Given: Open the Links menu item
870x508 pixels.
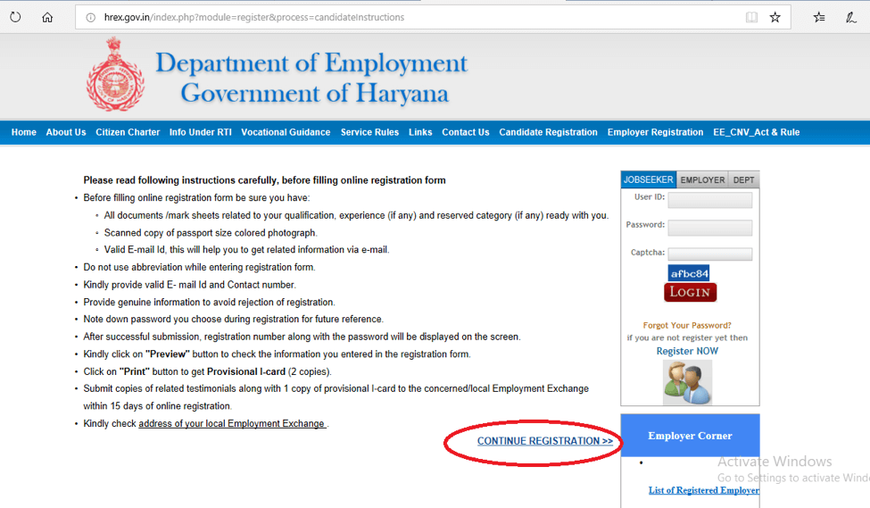Looking at the screenshot, I should (x=420, y=132).
